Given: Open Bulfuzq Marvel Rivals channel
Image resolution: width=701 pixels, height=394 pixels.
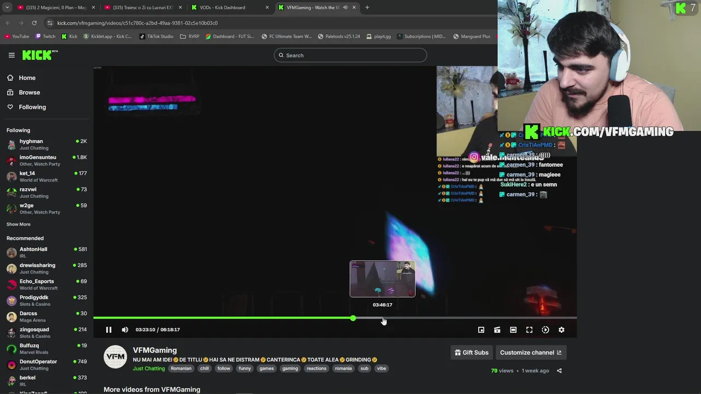Looking at the screenshot, I should 47,349.
